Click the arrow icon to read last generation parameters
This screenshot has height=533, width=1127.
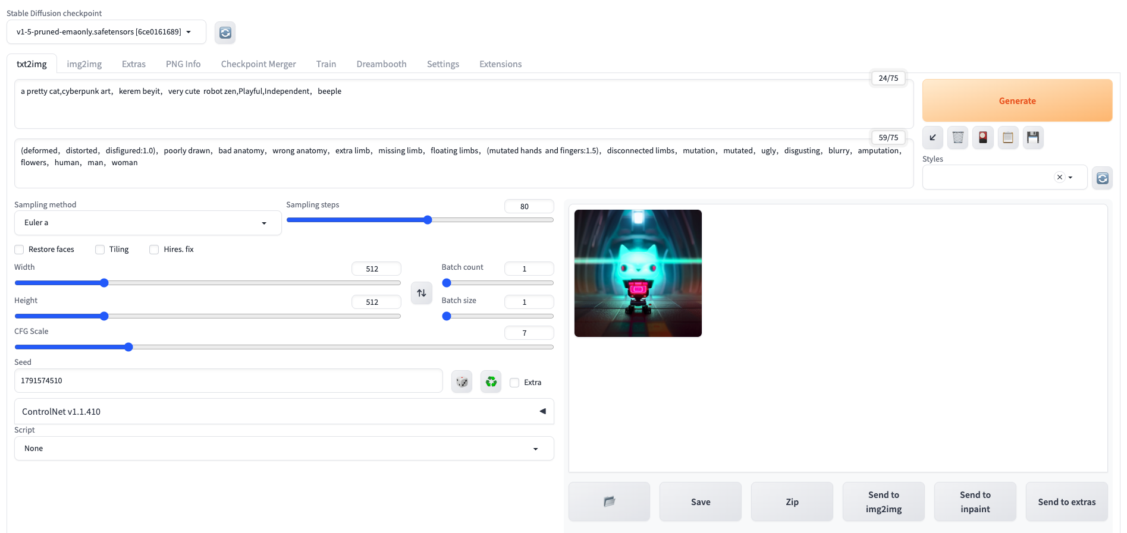coord(933,138)
